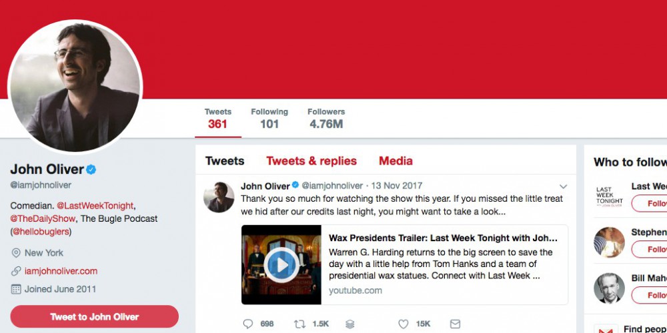
Task: Open the @LastWeekTonight mention in the bio
Action: (95, 206)
